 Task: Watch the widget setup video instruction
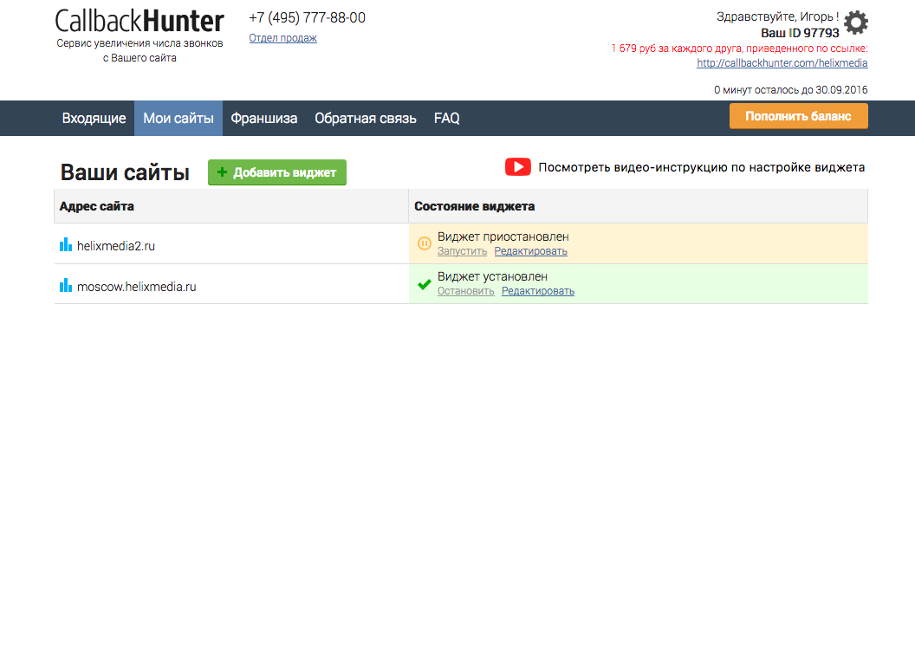point(702,167)
